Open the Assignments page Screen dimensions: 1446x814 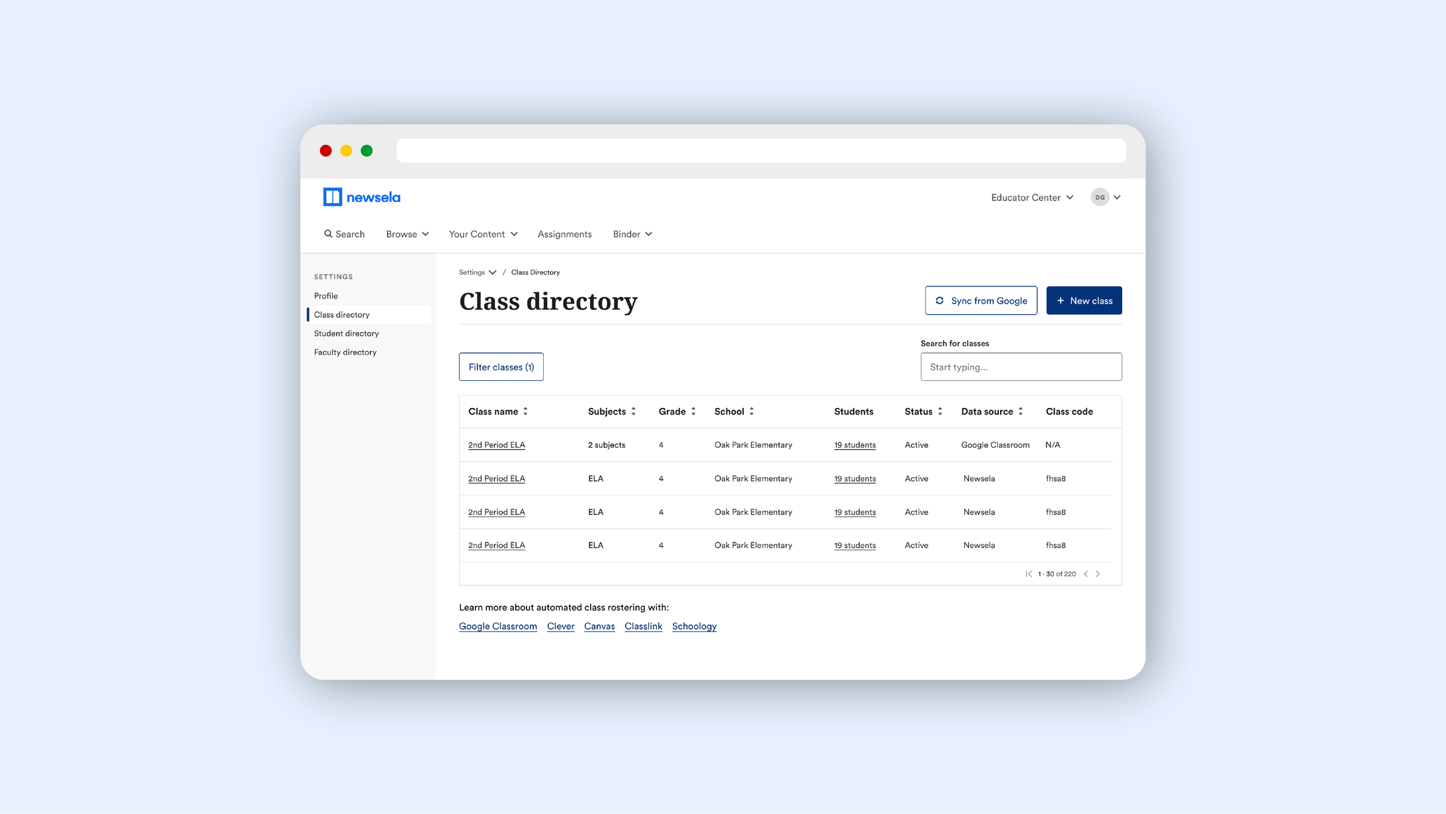(x=565, y=234)
